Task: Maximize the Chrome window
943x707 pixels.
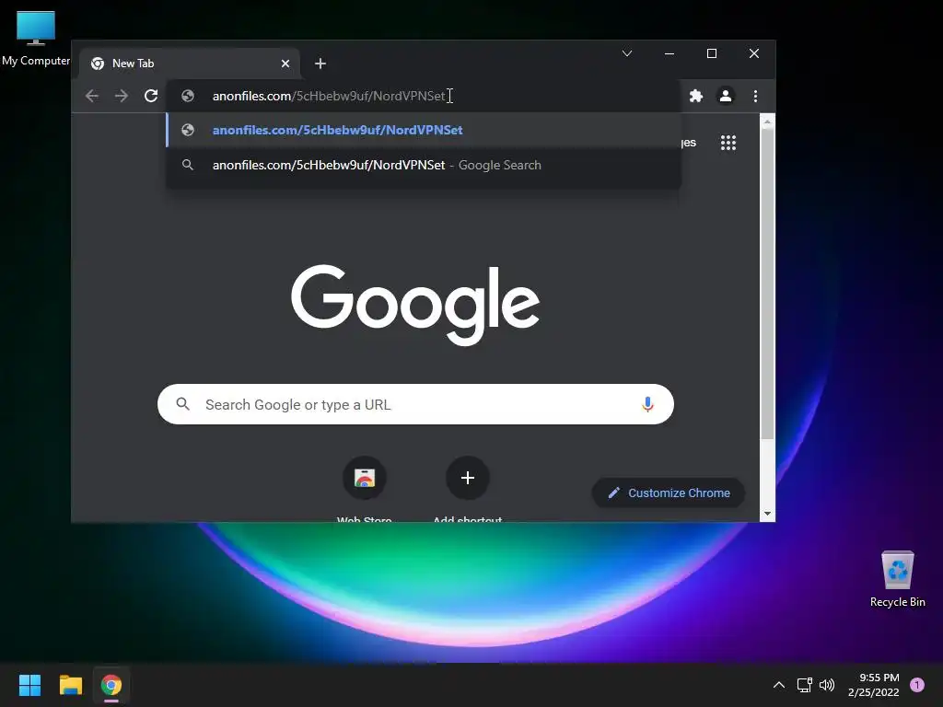Action: (712, 53)
